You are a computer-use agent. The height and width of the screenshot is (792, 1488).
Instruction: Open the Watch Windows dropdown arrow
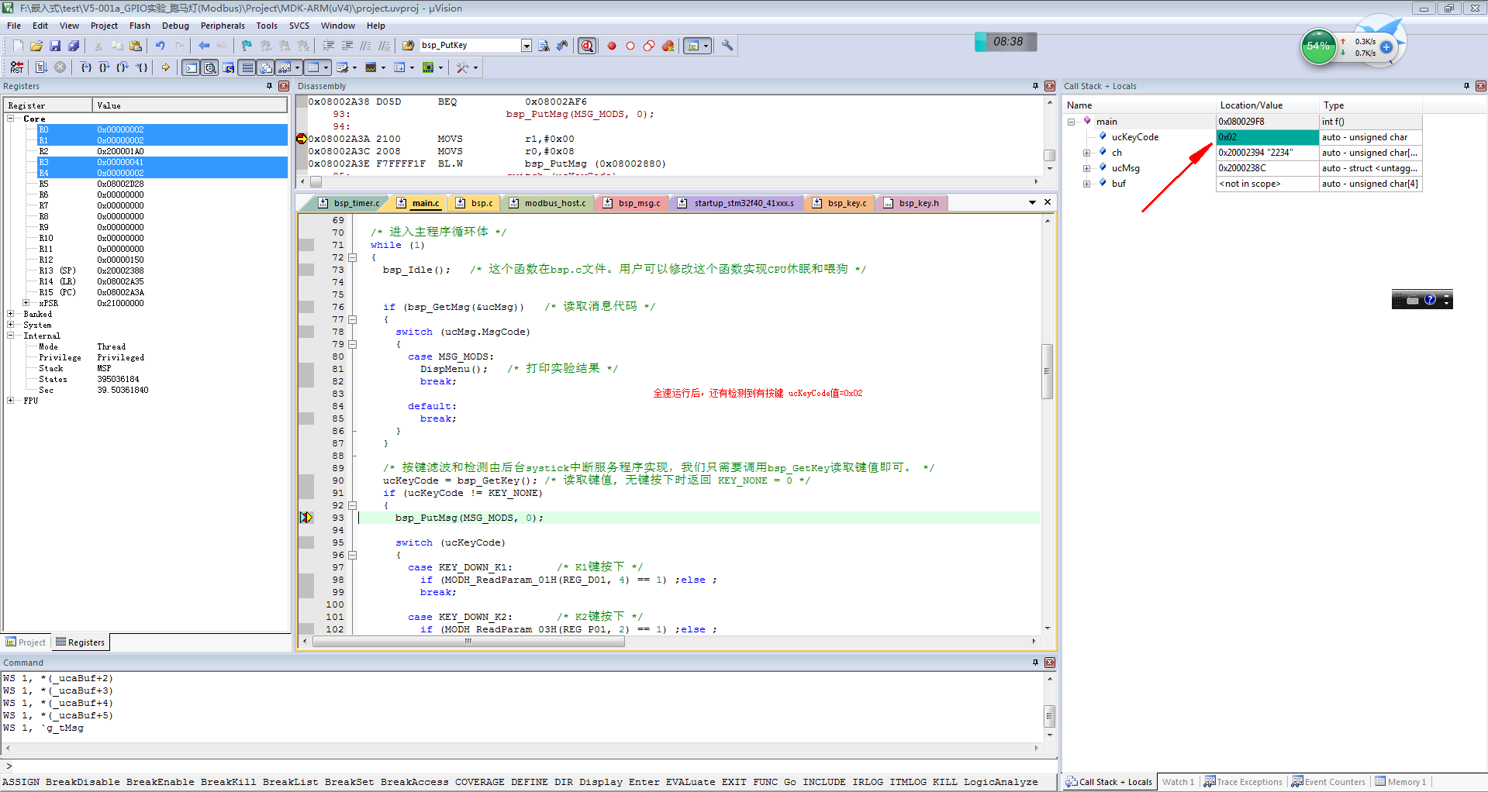[297, 67]
